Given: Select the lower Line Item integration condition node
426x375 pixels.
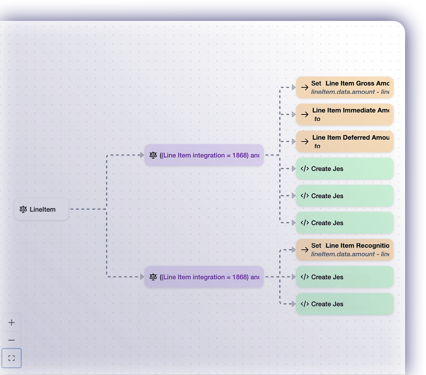Looking at the screenshot, I should [204, 277].
